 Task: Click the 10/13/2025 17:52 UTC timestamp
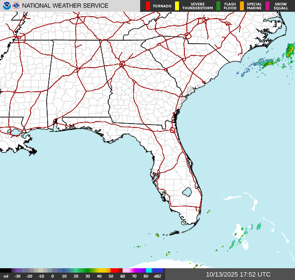[x=238, y=275]
